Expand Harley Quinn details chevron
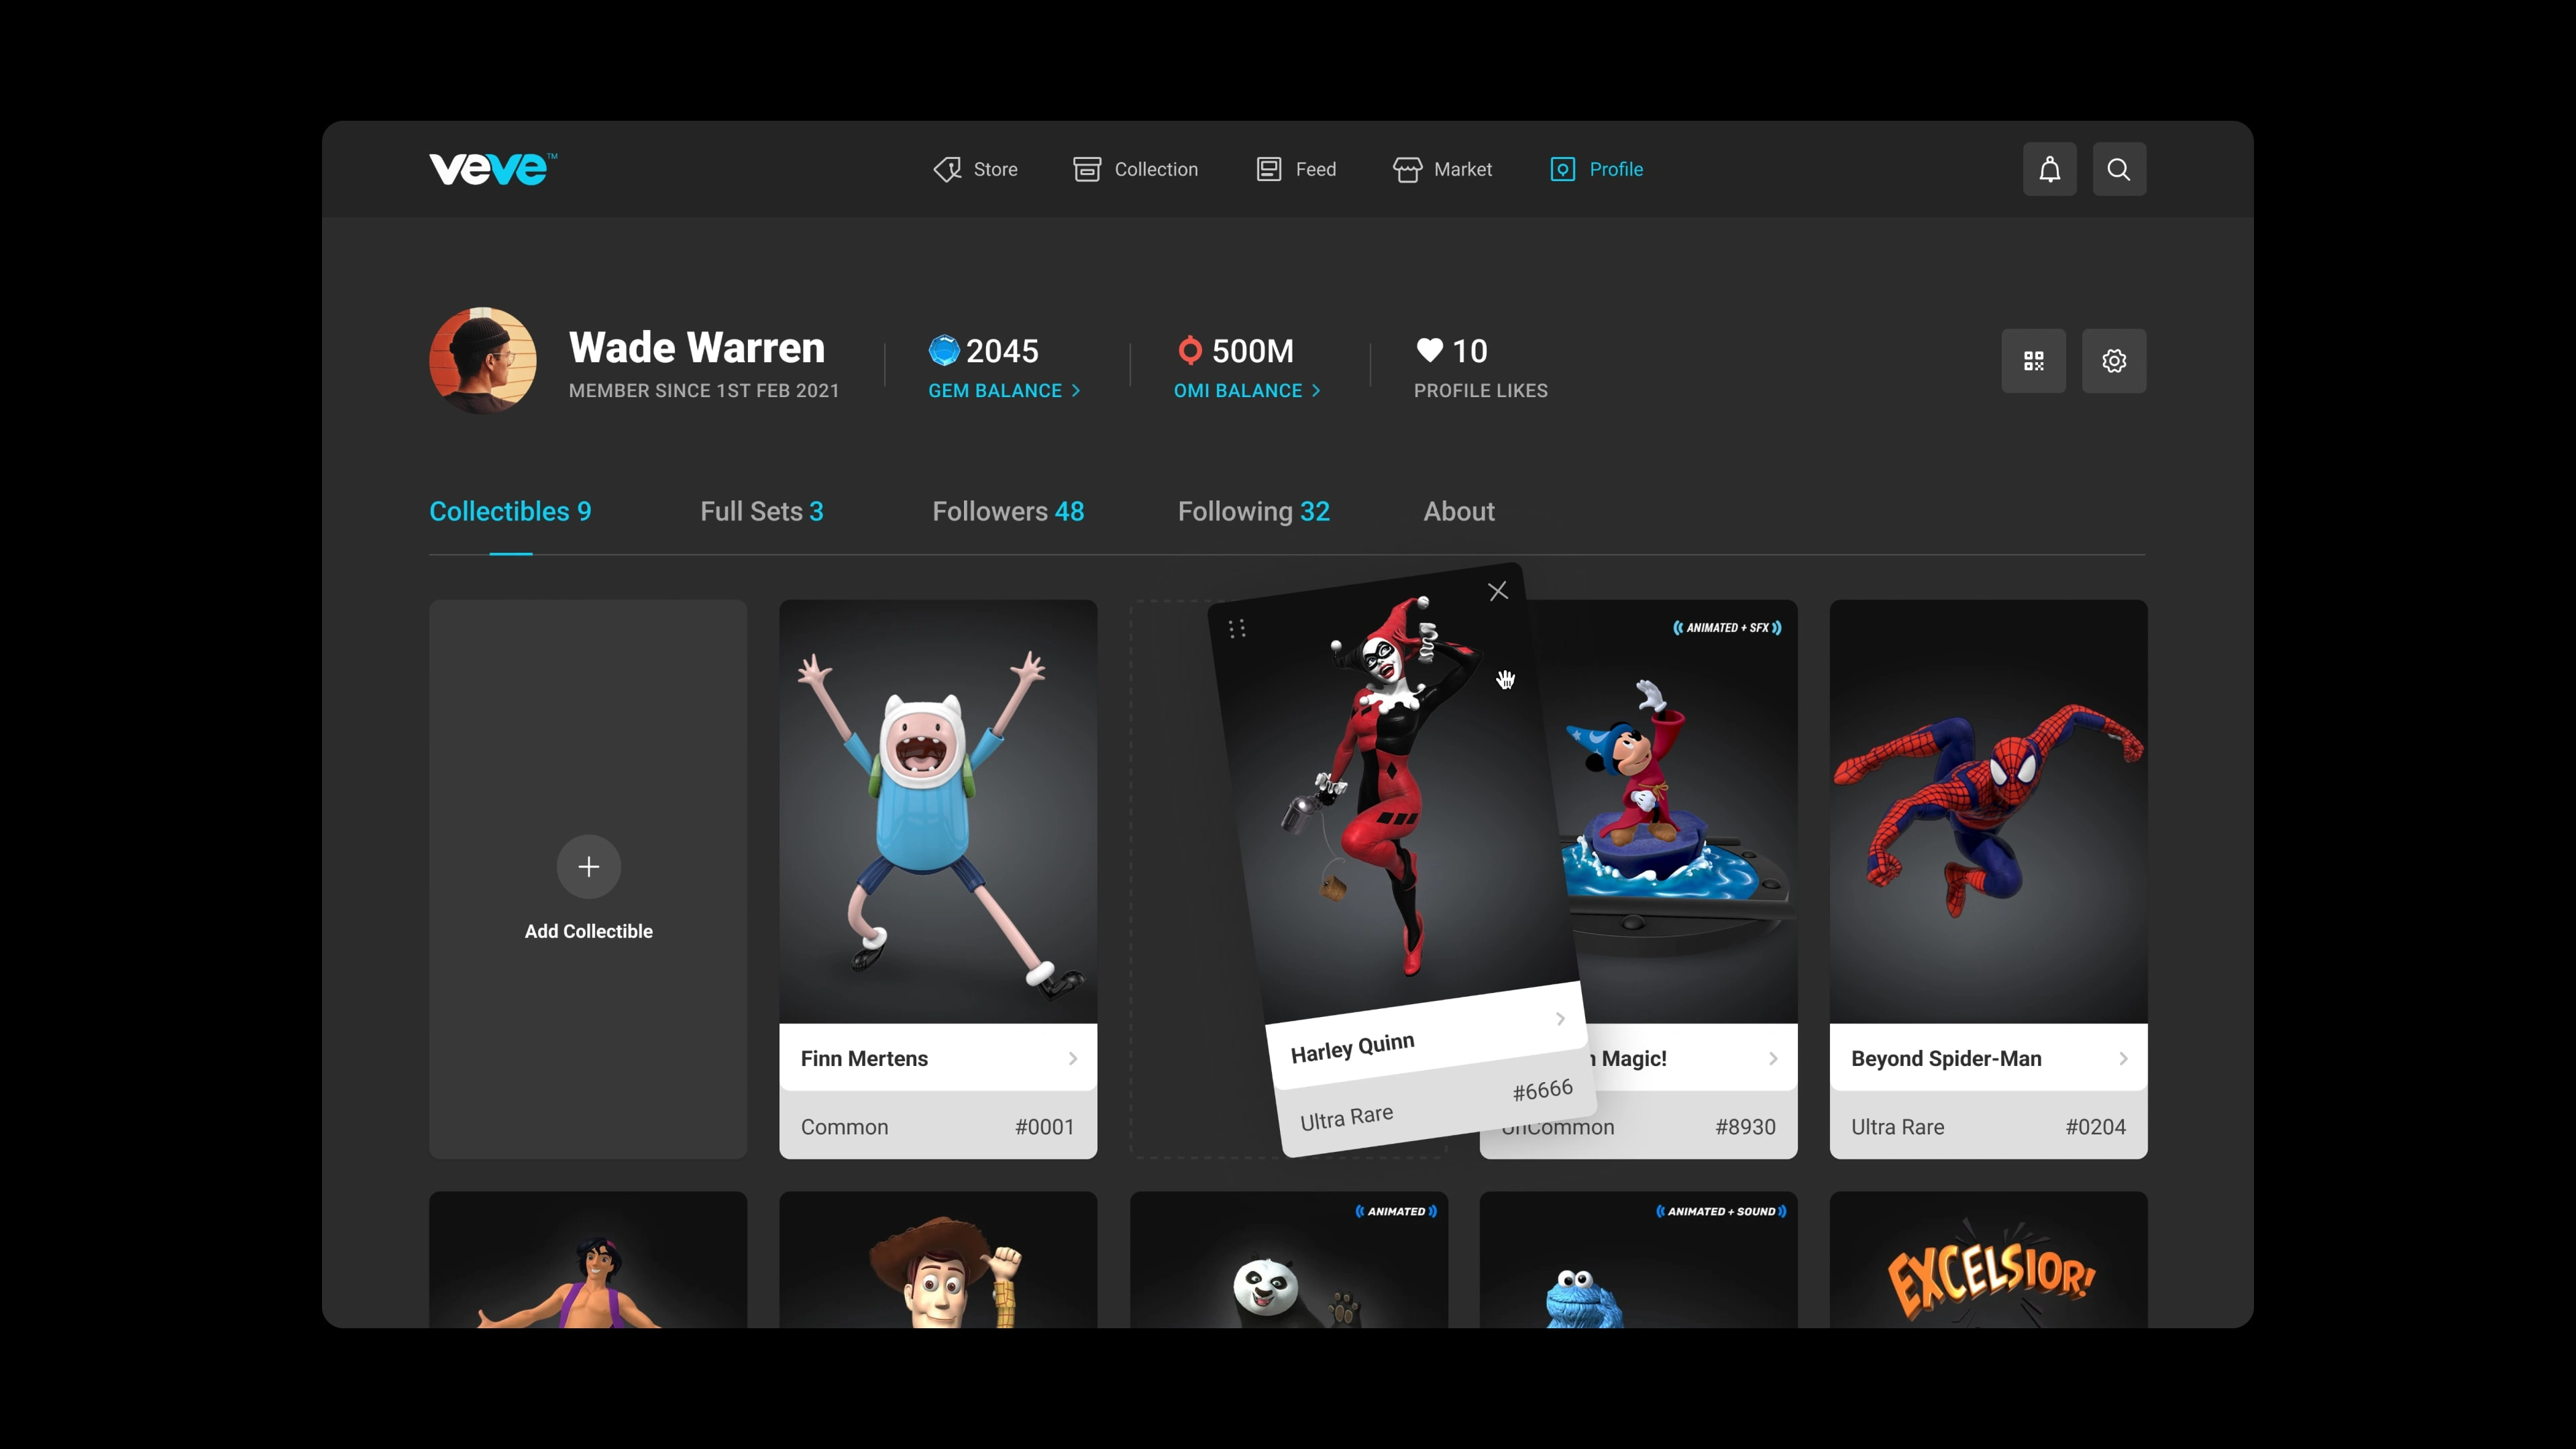Screen dimensions: 2576x1449 [x=1560, y=1019]
